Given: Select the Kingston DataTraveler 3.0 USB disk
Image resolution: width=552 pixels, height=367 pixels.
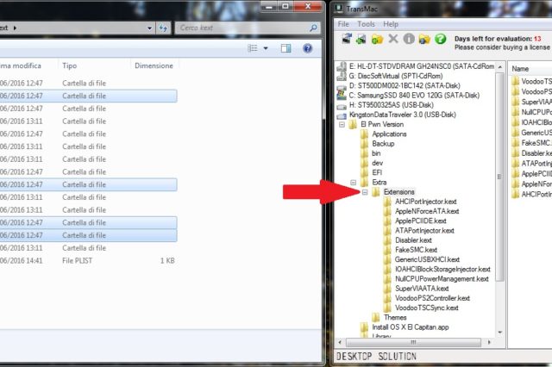Looking at the screenshot, I should click(x=403, y=115).
